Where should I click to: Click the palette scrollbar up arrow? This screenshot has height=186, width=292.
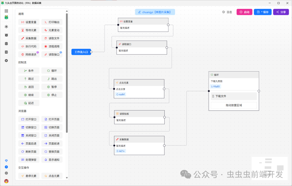point(67,11)
